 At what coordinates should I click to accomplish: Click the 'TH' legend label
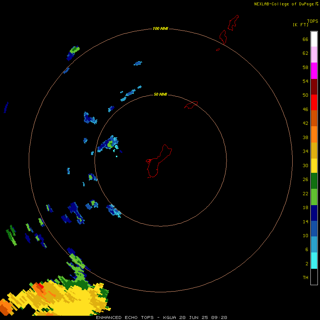tap(305, 278)
